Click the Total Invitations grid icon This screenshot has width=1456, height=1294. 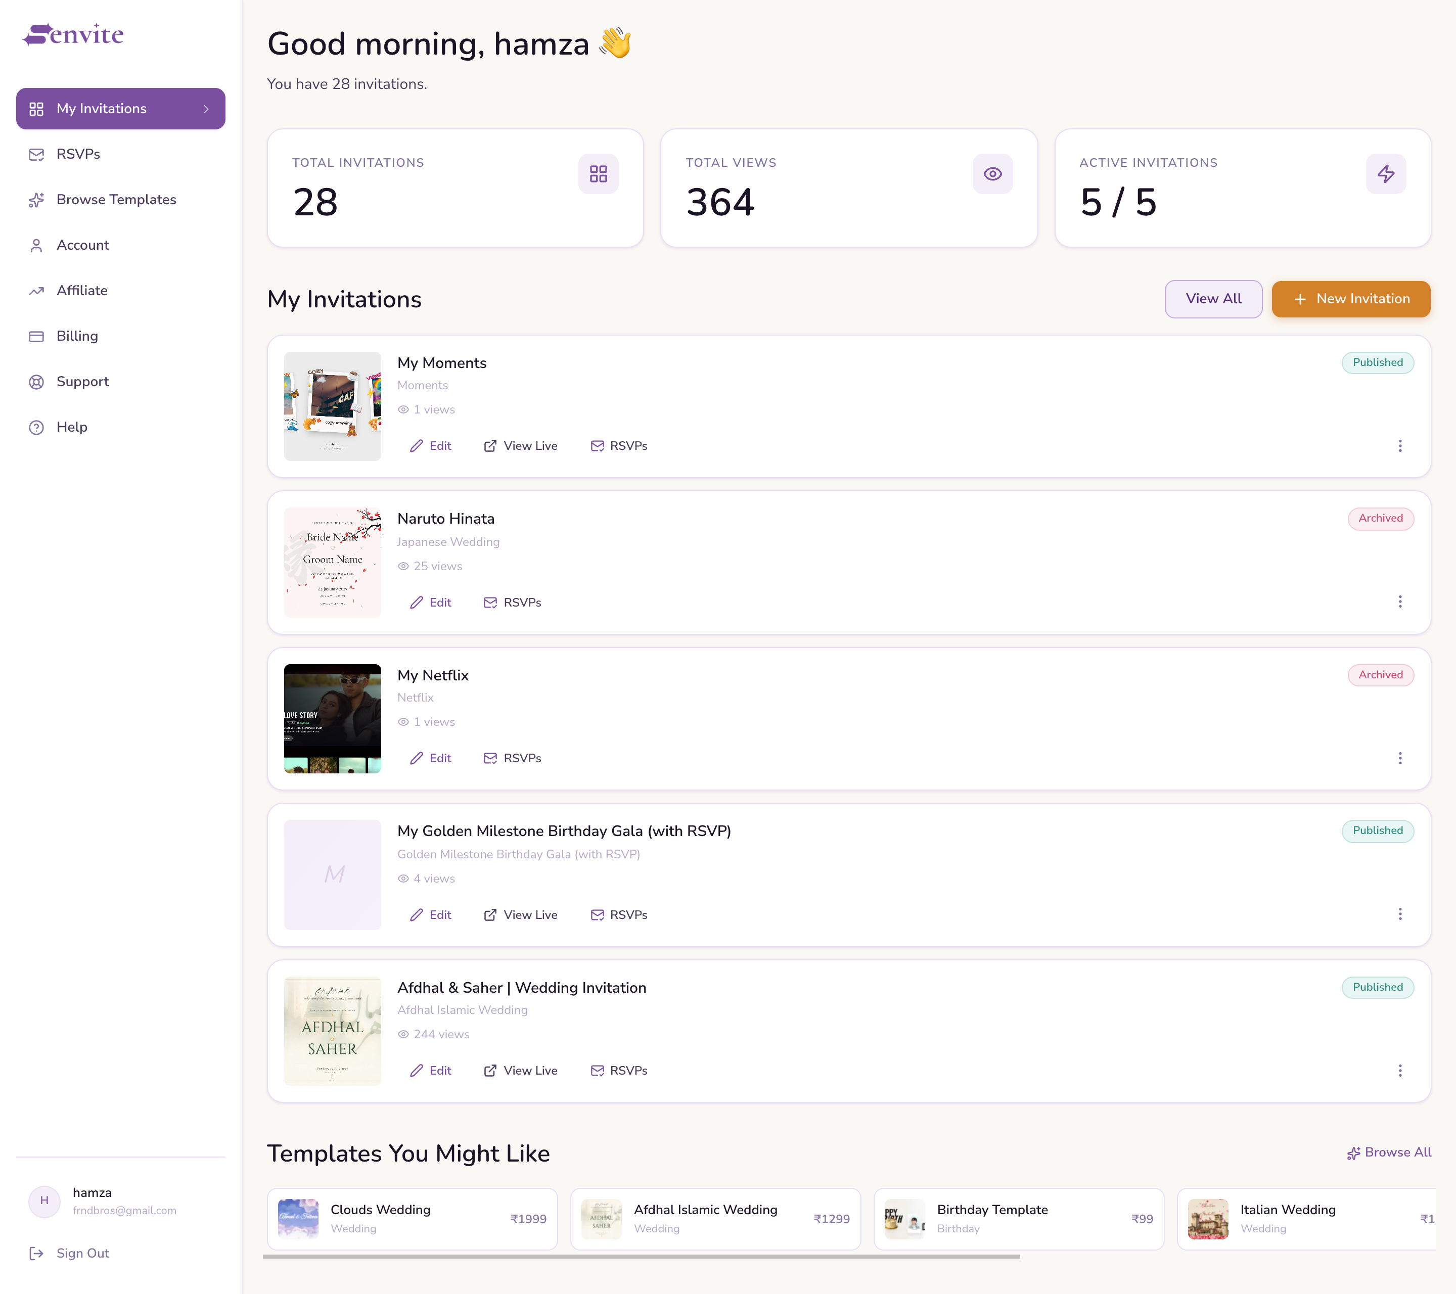click(x=599, y=174)
